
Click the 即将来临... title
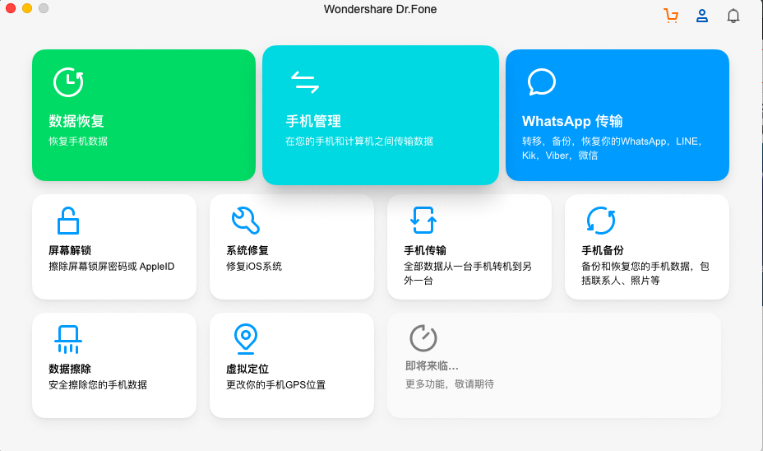432,365
